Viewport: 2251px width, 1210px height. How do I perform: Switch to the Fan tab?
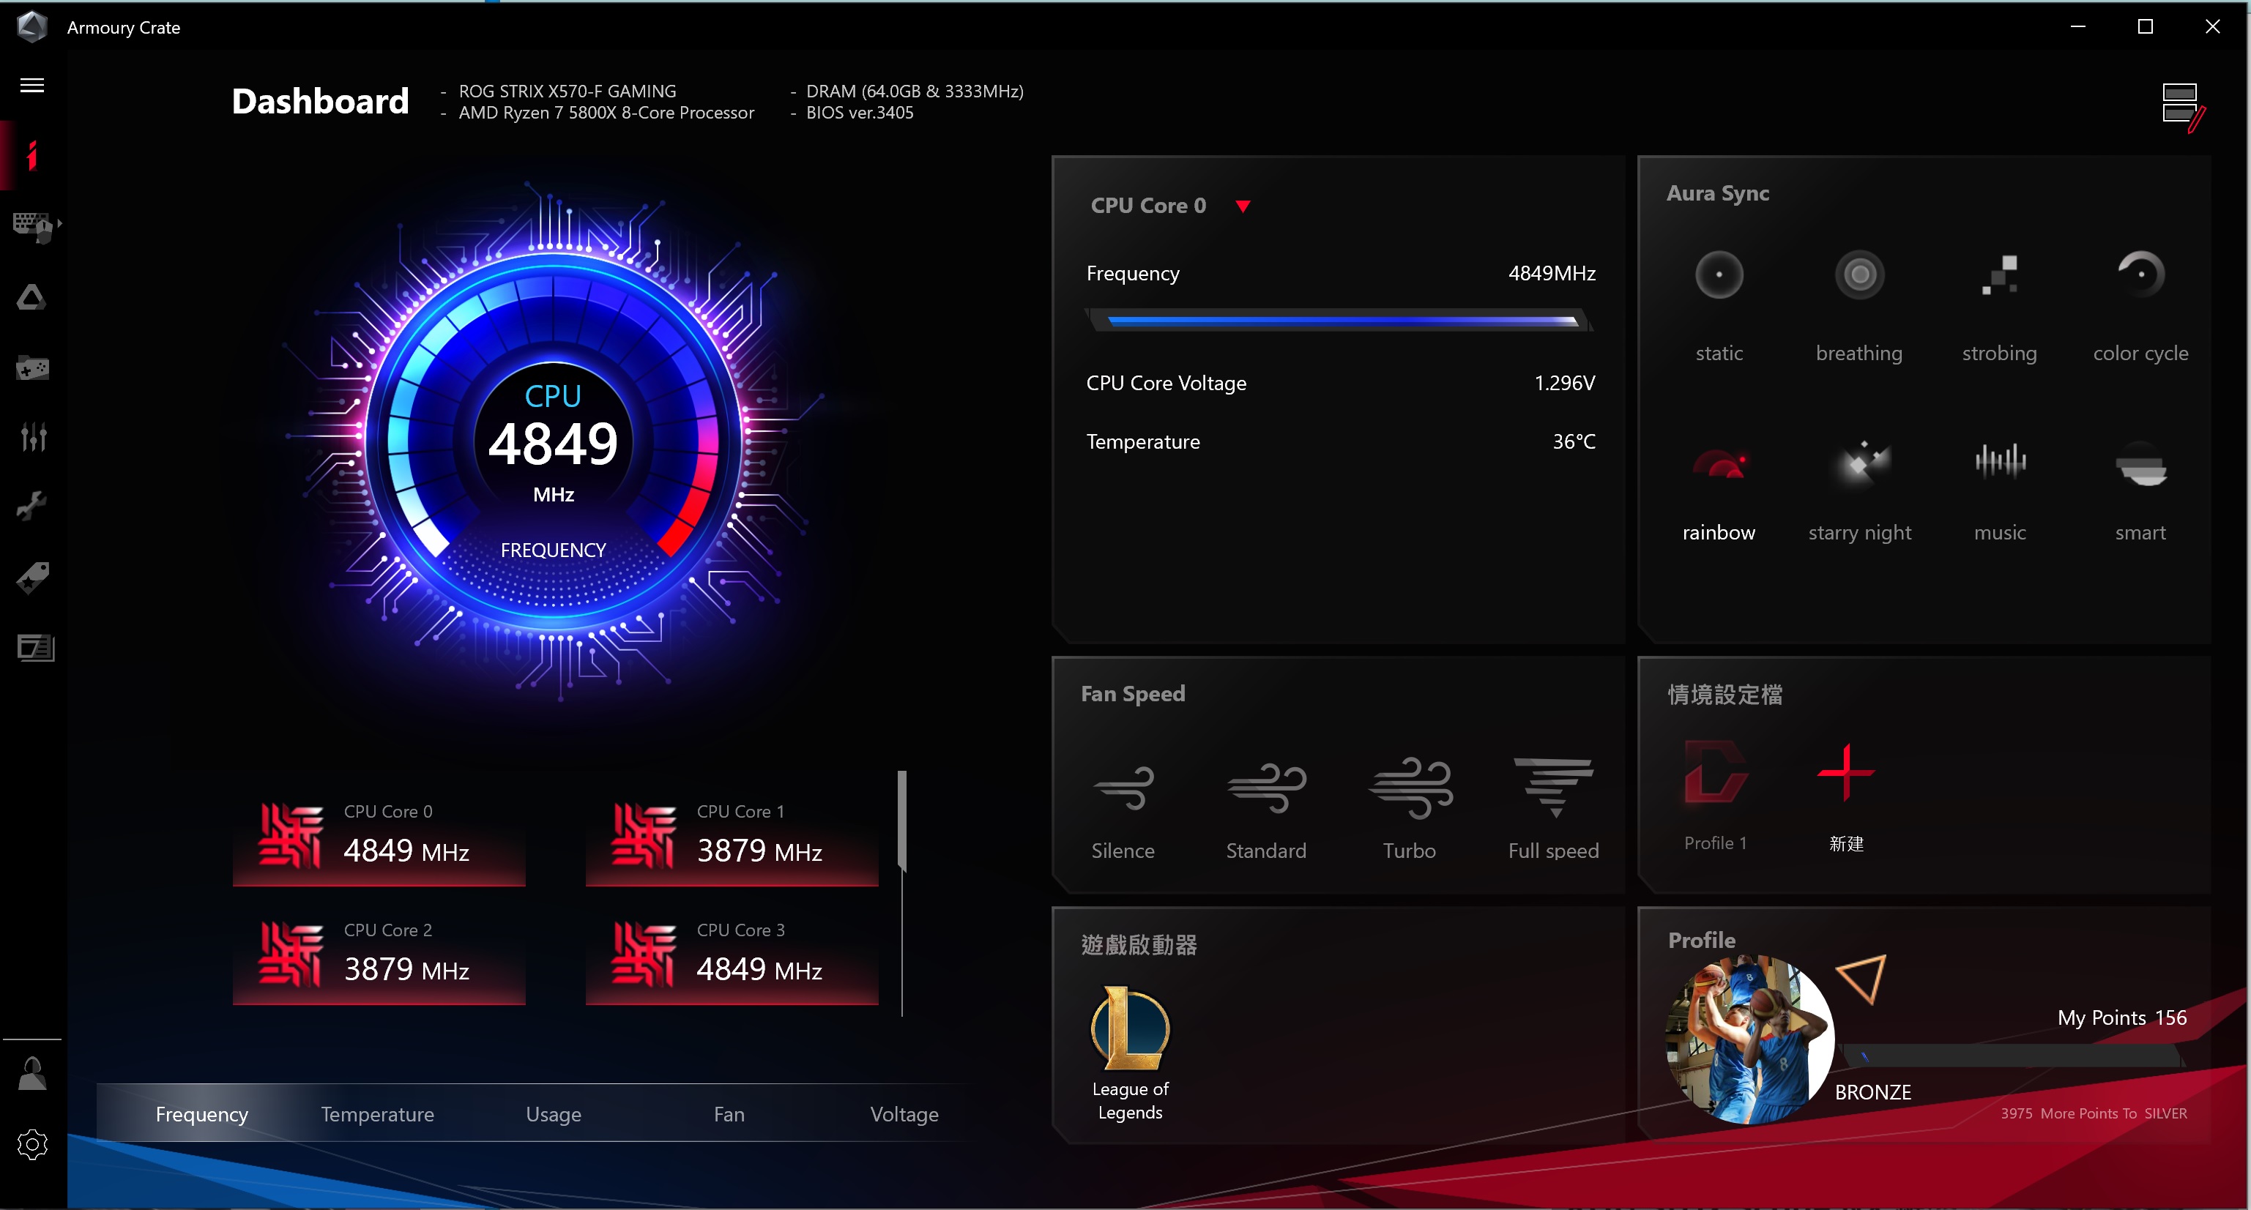(729, 1113)
